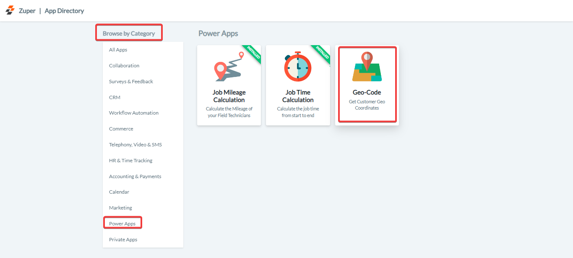Select the Power Apps category
573x258 pixels.
pos(122,224)
